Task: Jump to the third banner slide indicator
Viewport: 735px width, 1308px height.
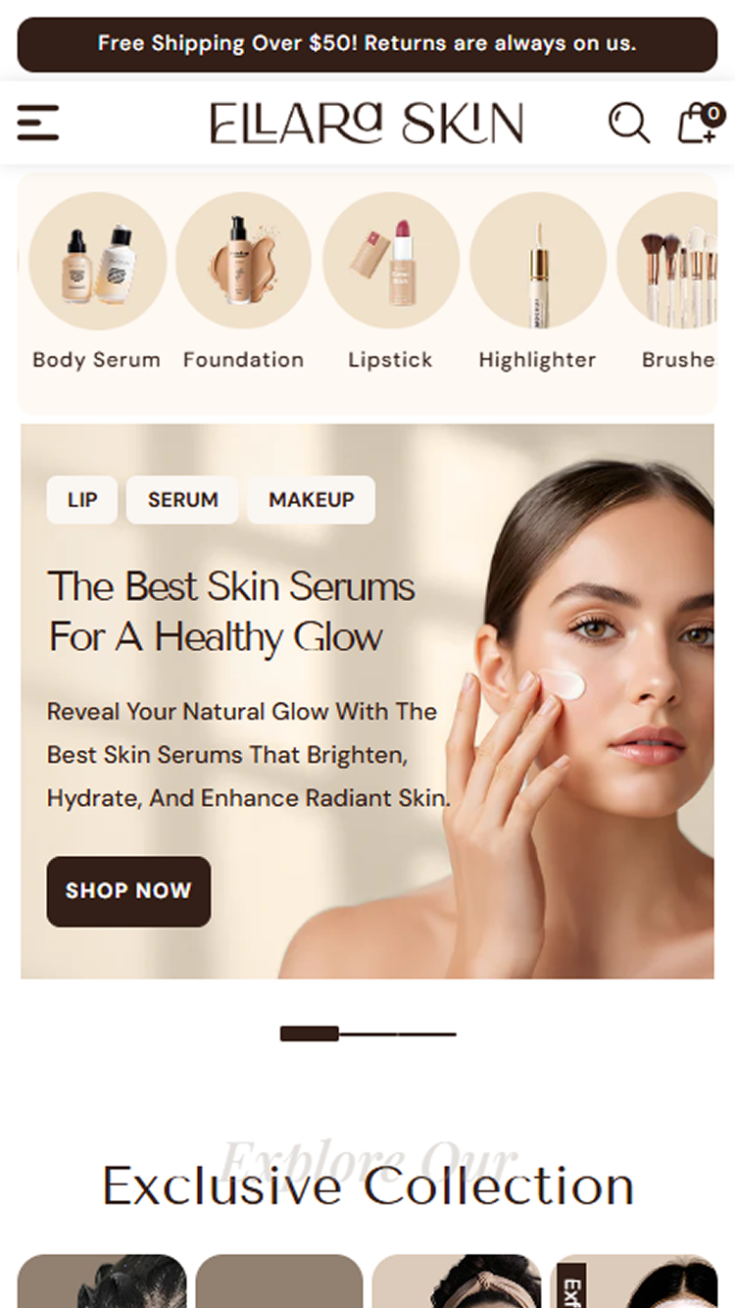Action: pos(427,1033)
